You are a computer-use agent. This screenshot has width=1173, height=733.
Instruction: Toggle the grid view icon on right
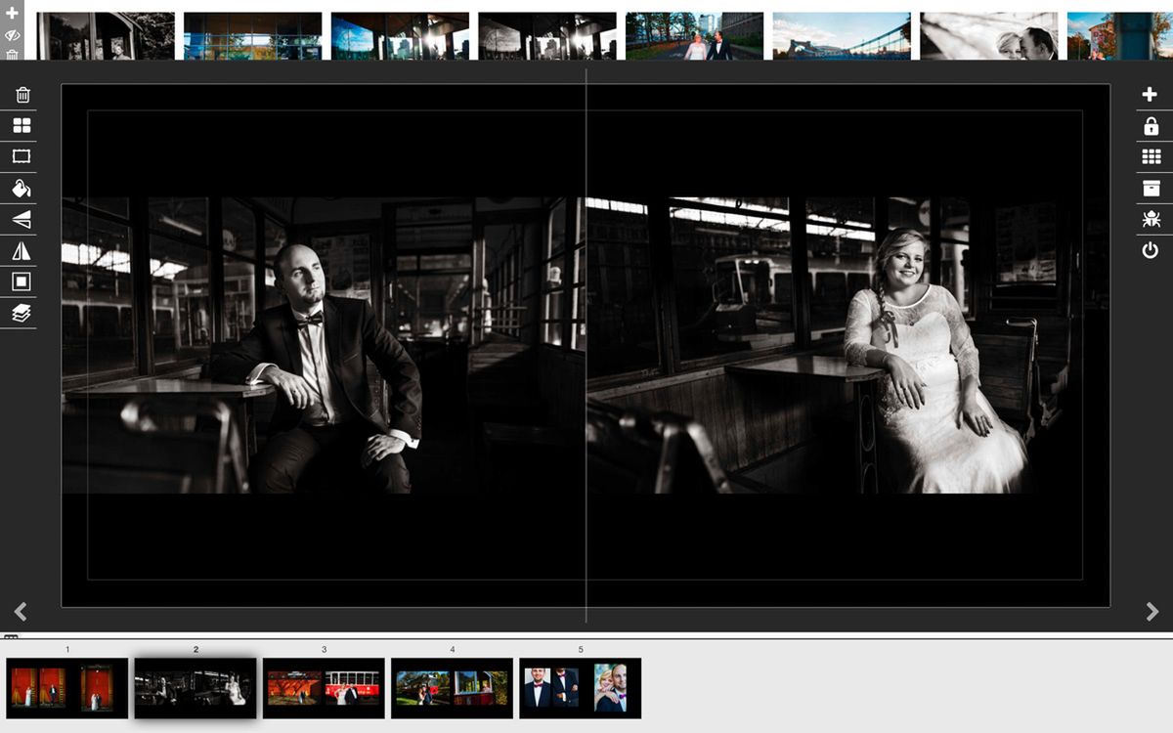[1151, 156]
